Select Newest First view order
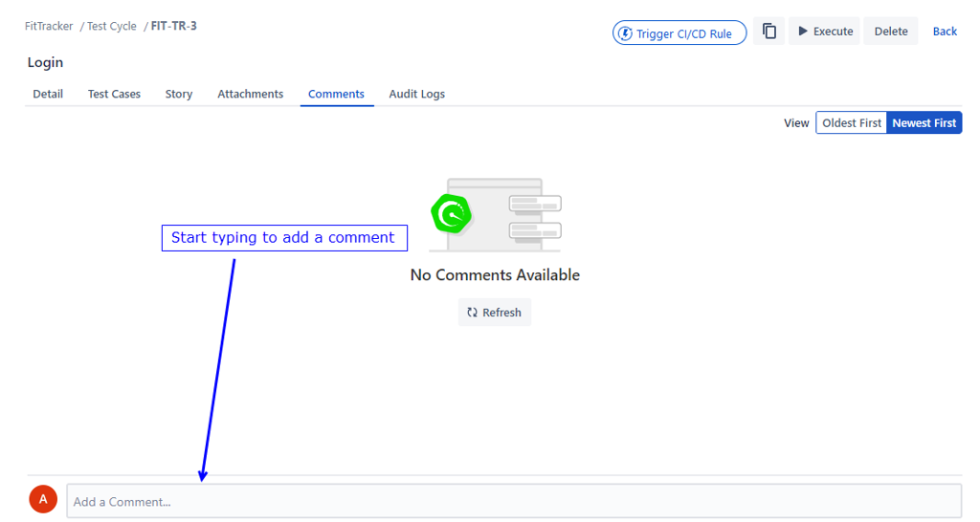The image size is (980, 522). pos(924,123)
